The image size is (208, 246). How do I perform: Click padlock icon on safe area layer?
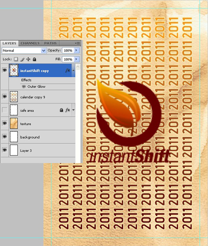click(x=61, y=110)
